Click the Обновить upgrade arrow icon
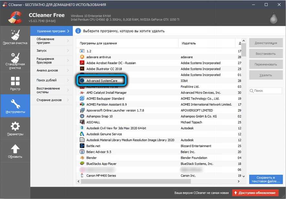The image size is (286, 199). click(15, 149)
